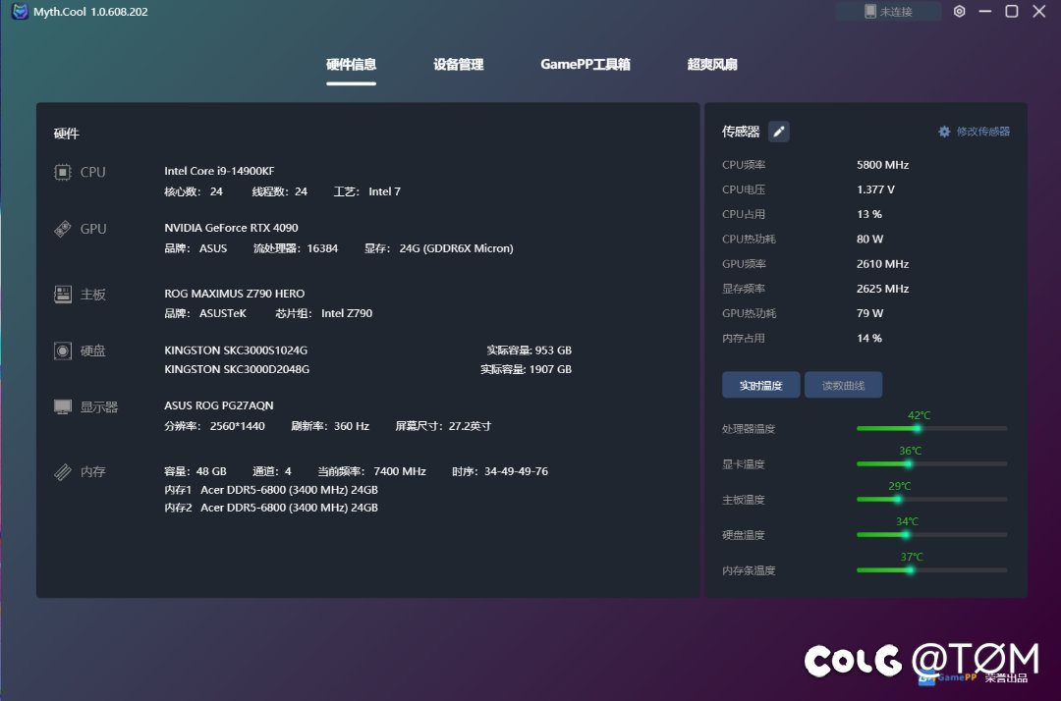Click the 工艺: Intel 7 text
Viewport: 1061px width, 701px height.
click(x=367, y=191)
